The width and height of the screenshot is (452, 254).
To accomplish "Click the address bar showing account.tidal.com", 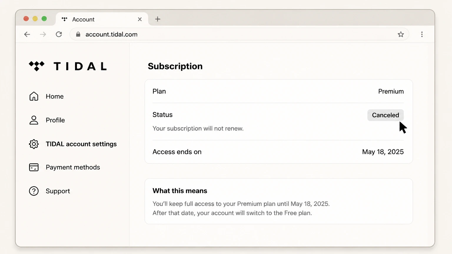I will tap(239, 34).
